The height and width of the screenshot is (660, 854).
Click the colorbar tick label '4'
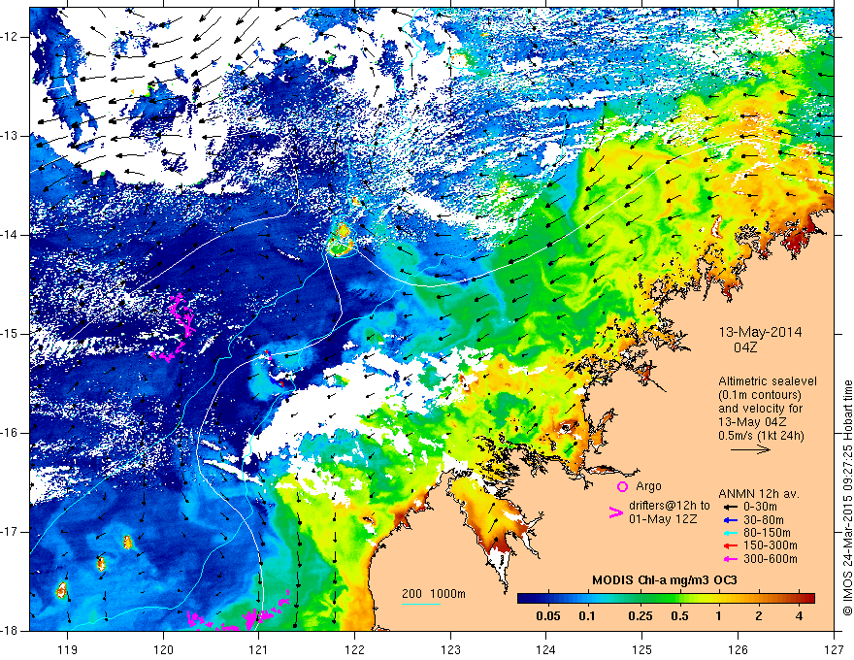[x=799, y=616]
